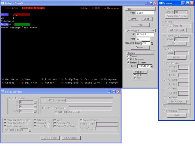Click the New Screen input field
Image resolution: width=195 pixels, height=146 pixels.
(183, 111)
